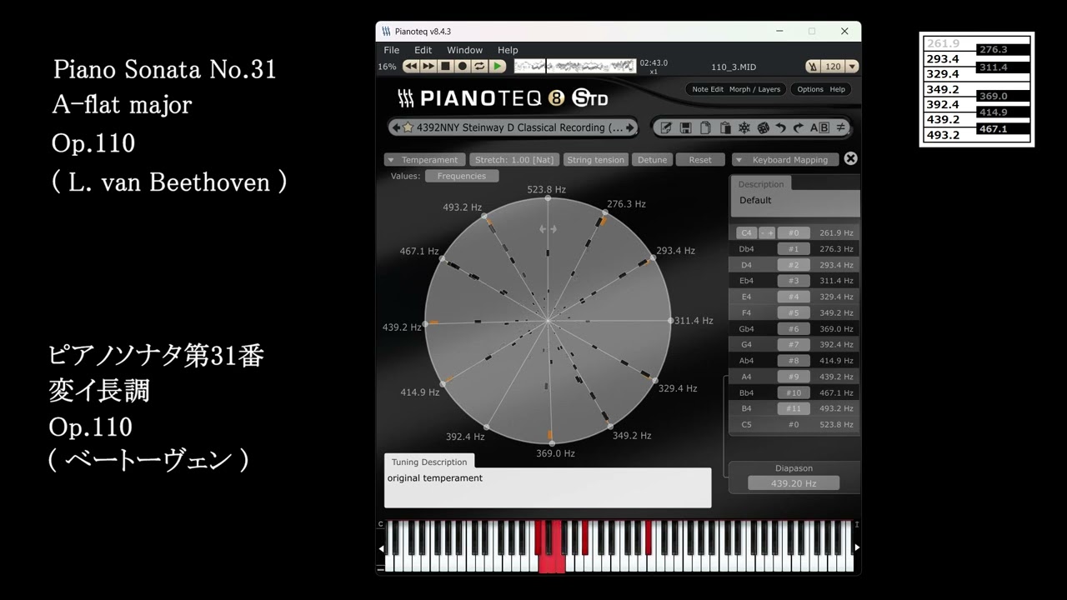This screenshot has height=600, width=1067.
Task: Open the Edit menu
Action: pos(423,50)
